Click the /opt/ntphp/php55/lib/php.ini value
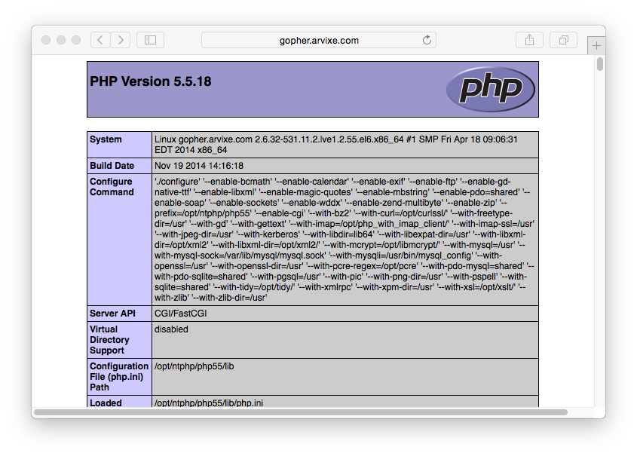Viewport: 637px width, 456px height. click(x=209, y=402)
